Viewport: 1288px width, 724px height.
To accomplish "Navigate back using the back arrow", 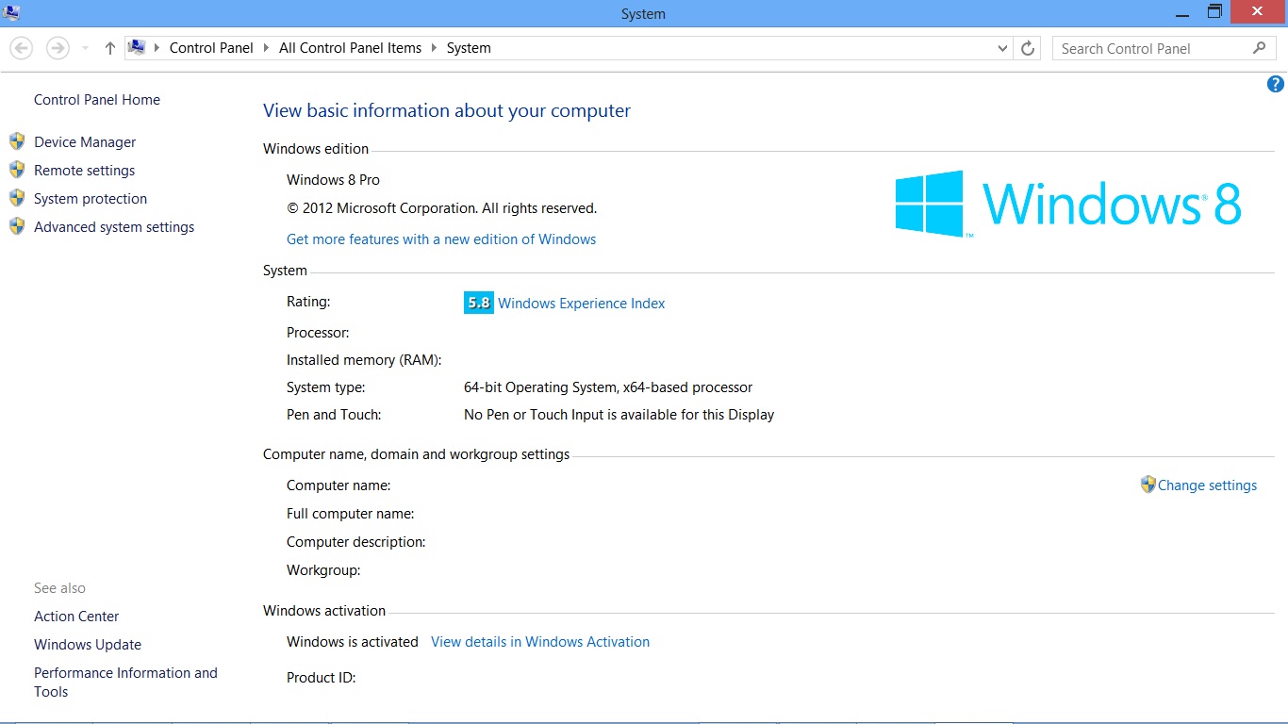I will (21, 47).
